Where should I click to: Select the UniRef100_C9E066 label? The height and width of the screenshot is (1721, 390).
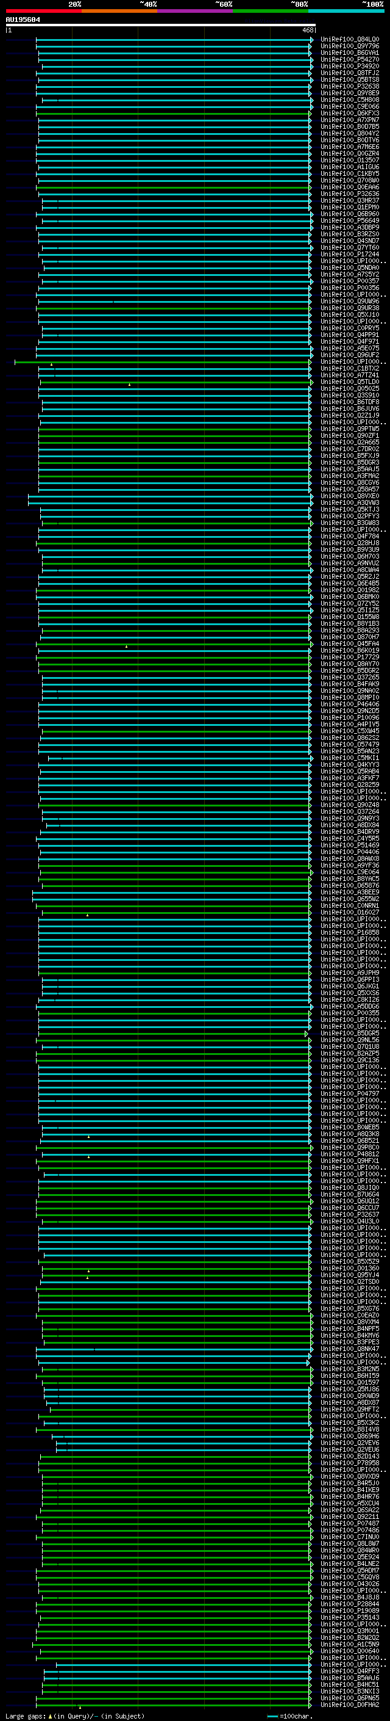tap(349, 106)
